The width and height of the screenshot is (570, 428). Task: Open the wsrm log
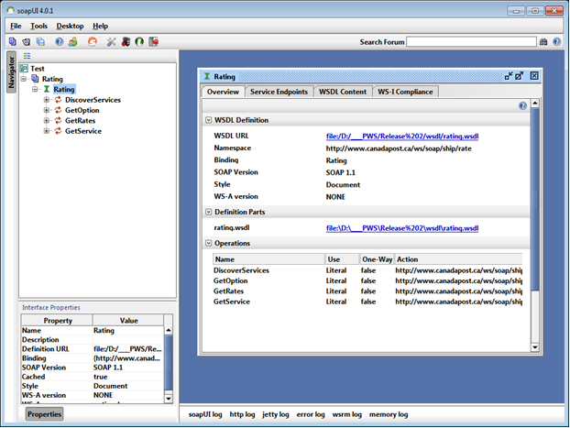(346, 414)
